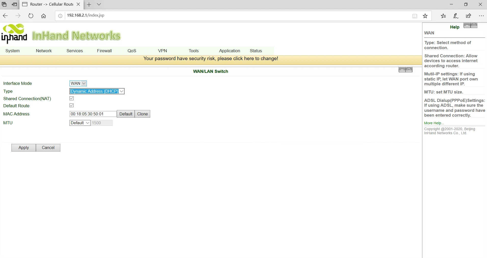This screenshot has width=487, height=258.
Task: Maximize the Help panel
Action: 474,25
